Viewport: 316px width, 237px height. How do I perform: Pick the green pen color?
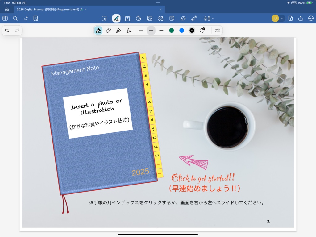tap(172, 31)
